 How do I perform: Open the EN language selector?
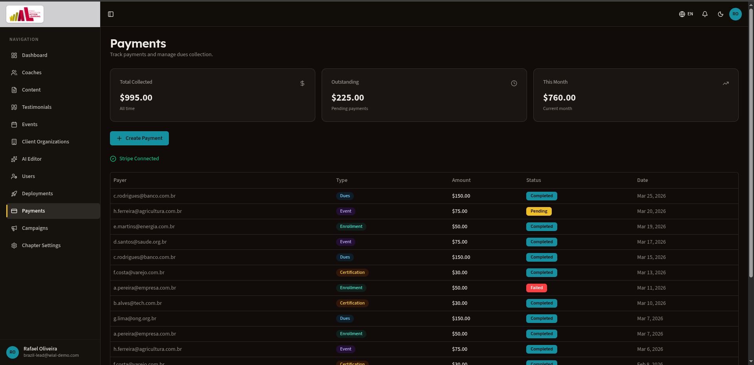686,14
